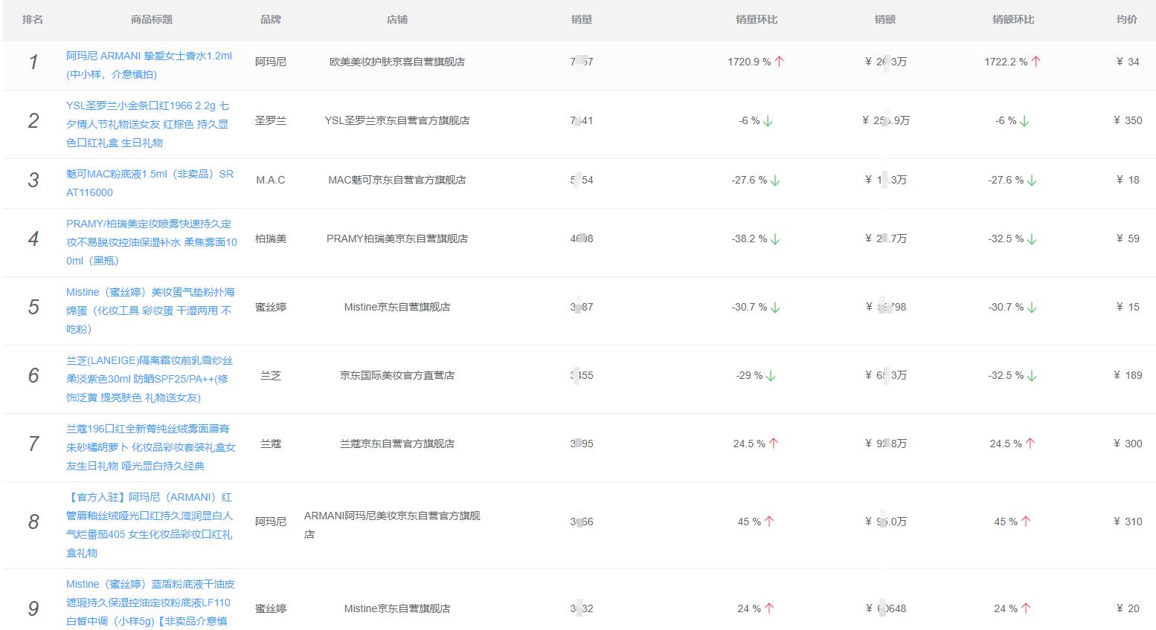Viewport: 1156px width, 630px height.
Task: Click rank number 3 in the 排名 column
Action: [x=33, y=180]
